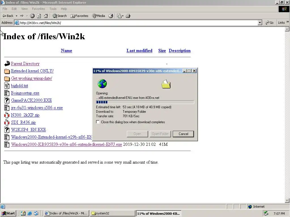Cancel the file download
This screenshot has height=217, width=290.
(183, 134)
